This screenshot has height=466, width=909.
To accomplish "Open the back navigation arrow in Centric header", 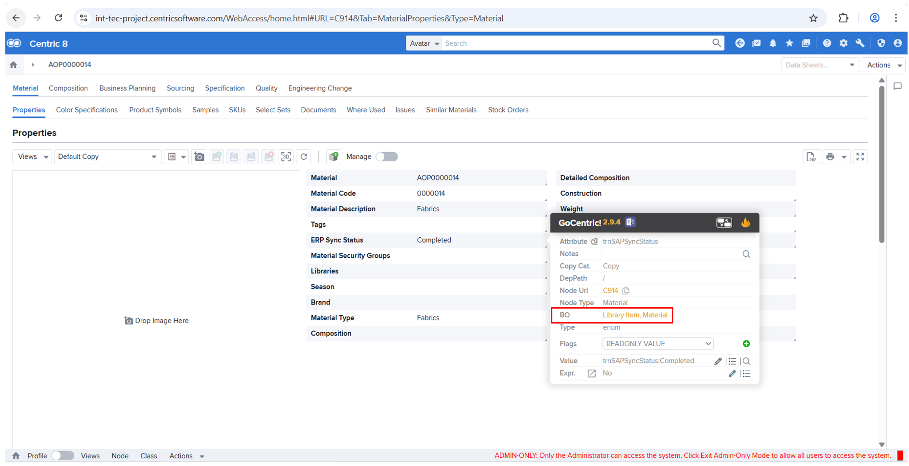I will (740, 43).
